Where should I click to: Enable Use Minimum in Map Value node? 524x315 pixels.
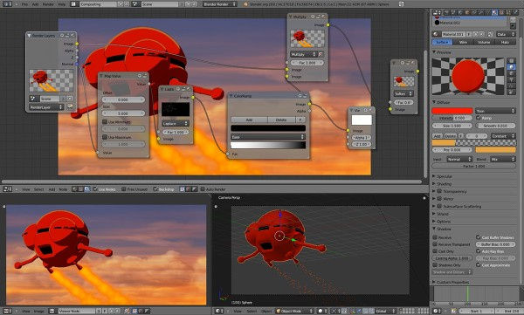pyautogui.click(x=105, y=122)
